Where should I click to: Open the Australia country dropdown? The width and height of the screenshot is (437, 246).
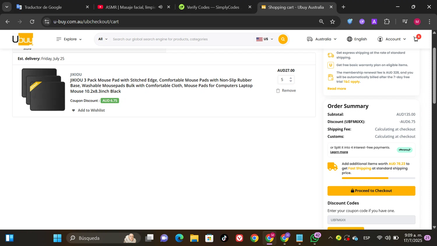[x=322, y=39]
